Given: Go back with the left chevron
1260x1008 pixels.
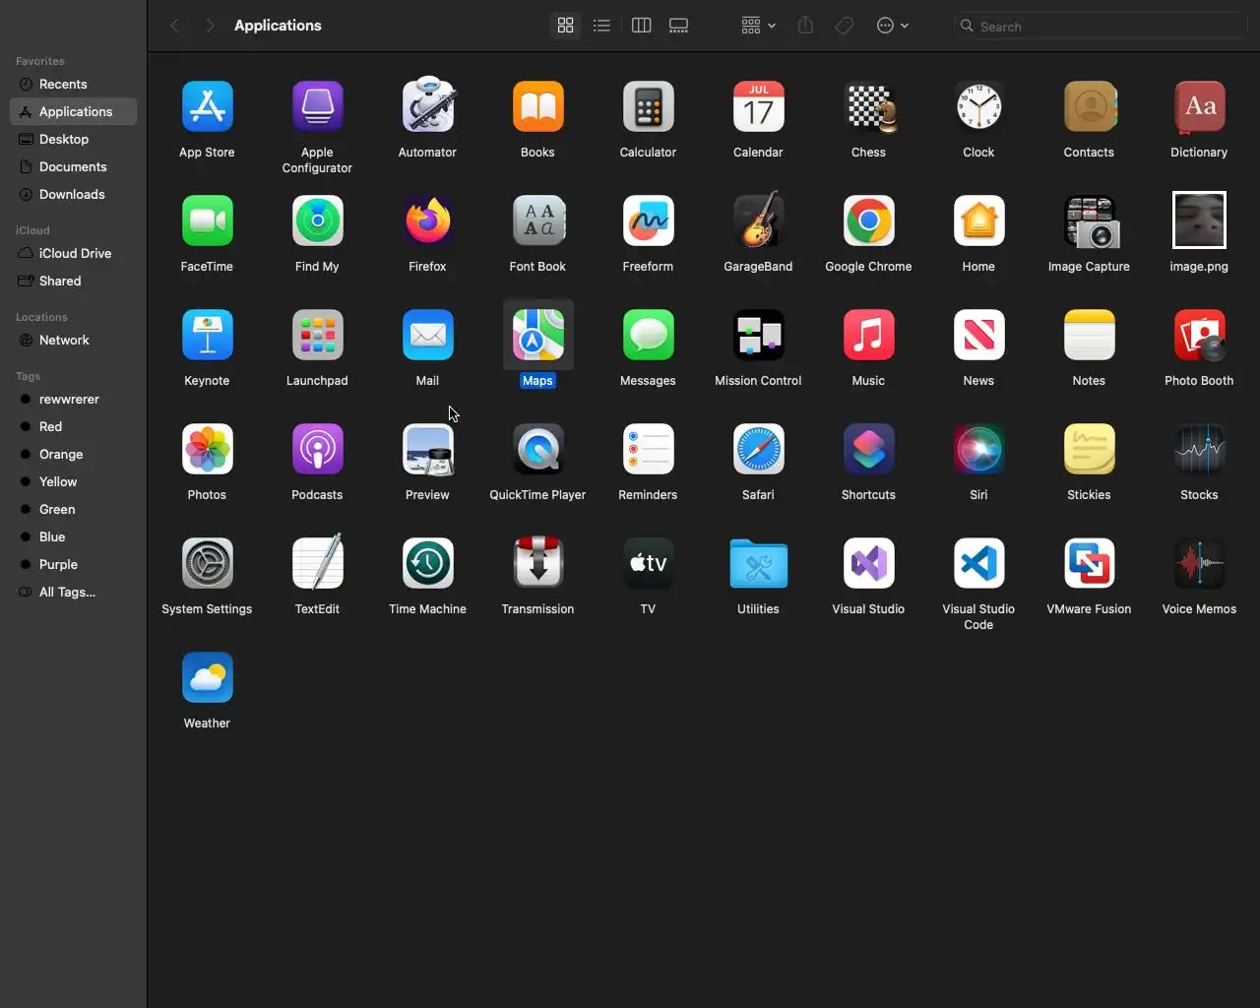Looking at the screenshot, I should point(174,26).
